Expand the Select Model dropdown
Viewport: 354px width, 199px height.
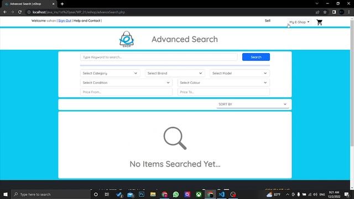pos(240,73)
